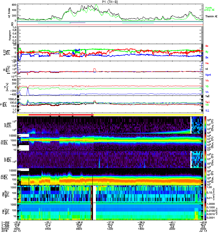
Task: Select the red "Ne" legend label
Action: 207,63
